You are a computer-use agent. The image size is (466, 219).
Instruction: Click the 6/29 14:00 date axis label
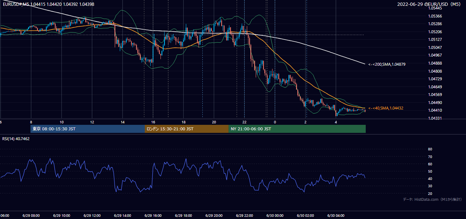(x=123, y=215)
